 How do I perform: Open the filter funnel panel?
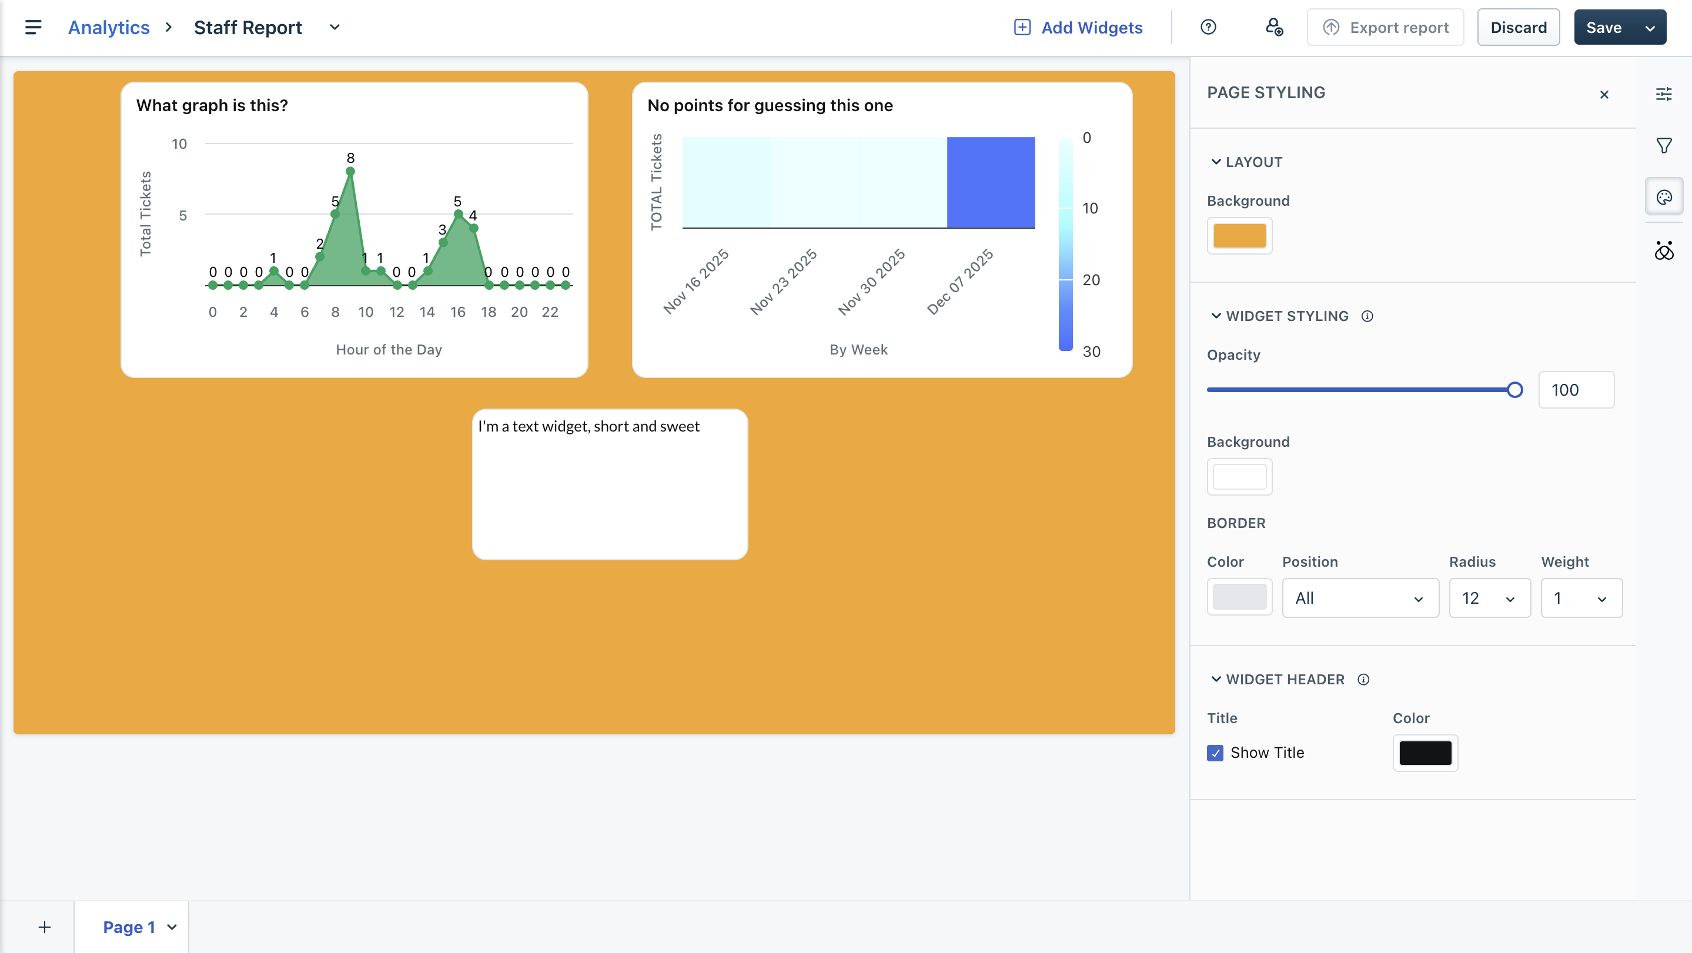click(x=1663, y=145)
